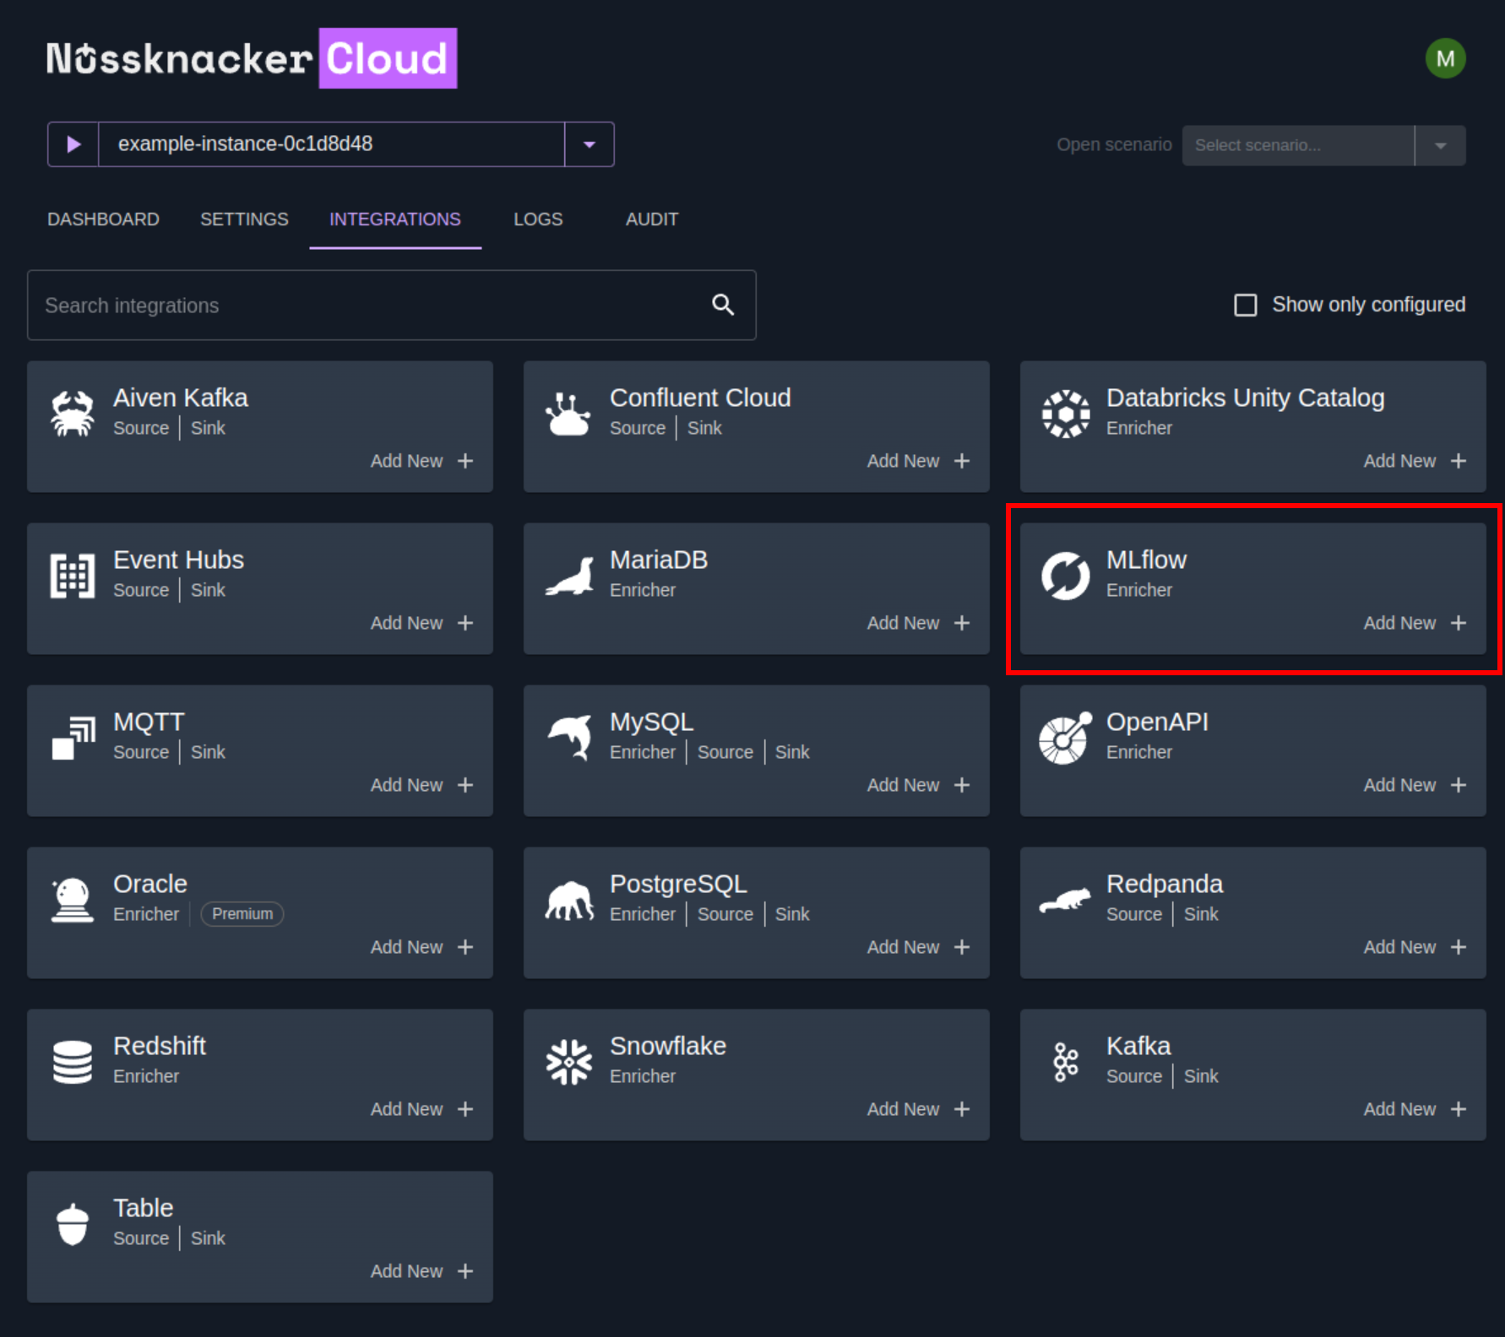
Task: Click the Premium badge on Oracle
Action: click(242, 914)
